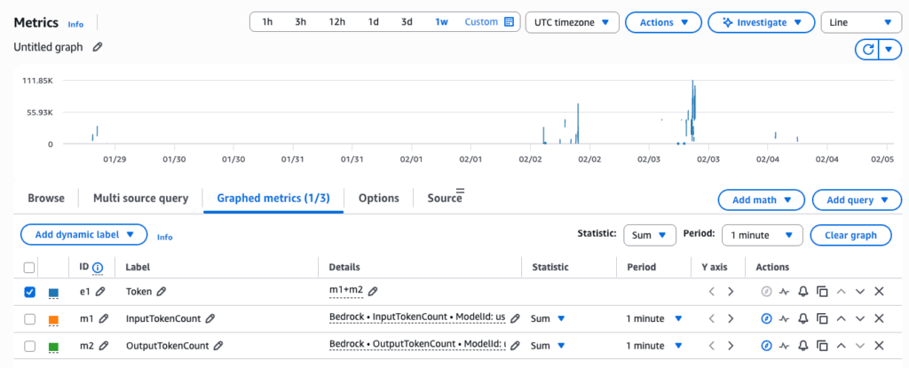Image resolution: width=909 pixels, height=368 pixels.
Task: Open the UTC timezone dropdown
Action: tap(572, 22)
